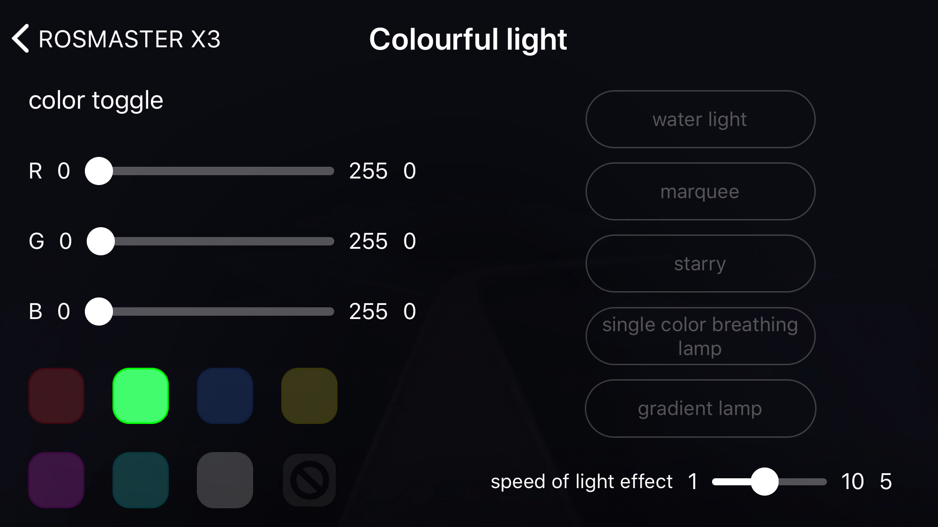The width and height of the screenshot is (938, 527).
Task: Click the middle of the R slider track
Action: pos(210,171)
